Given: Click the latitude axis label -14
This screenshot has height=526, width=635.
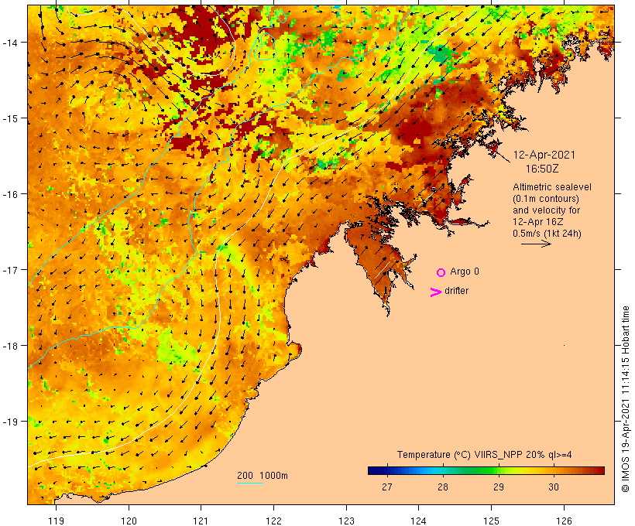Looking at the screenshot, I should coord(9,43).
